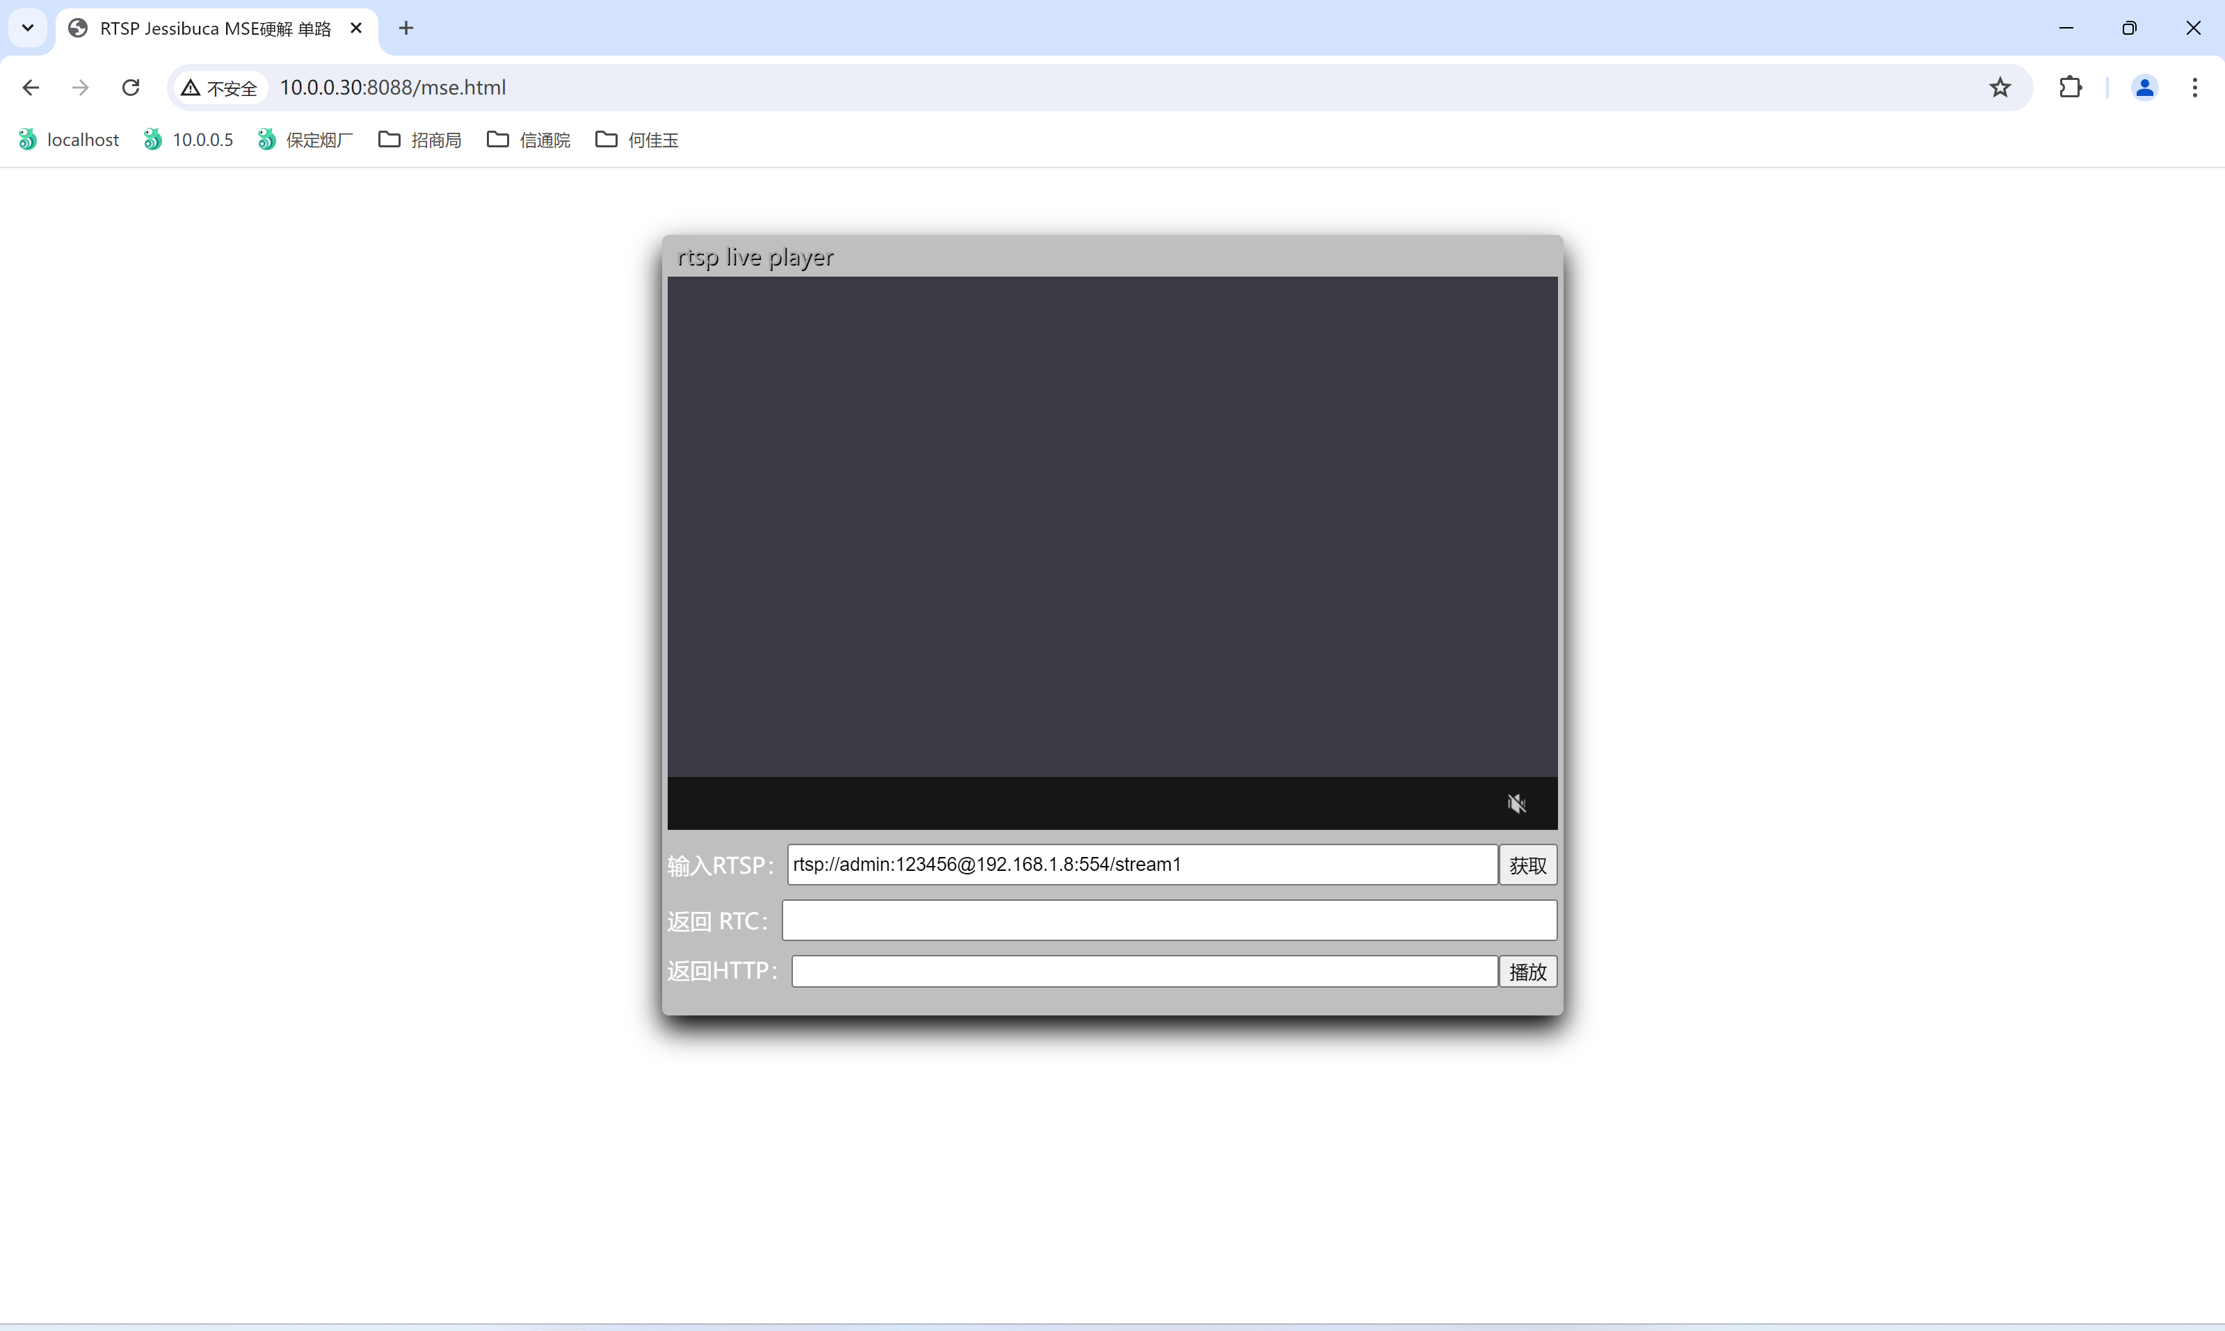Open the Chrome profile avatar
Image resolution: width=2225 pixels, height=1331 pixels.
(x=2144, y=87)
